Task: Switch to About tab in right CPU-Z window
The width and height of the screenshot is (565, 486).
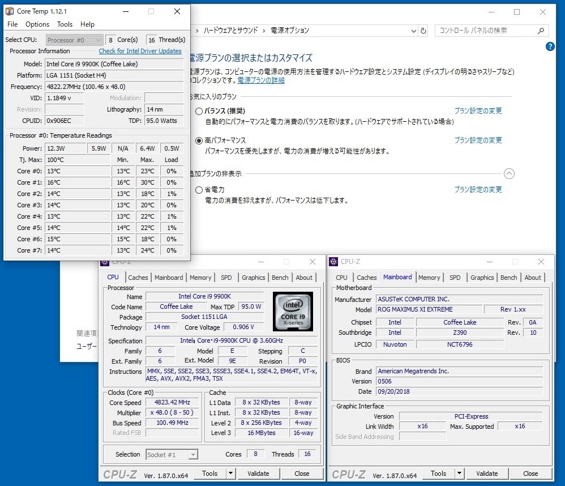Action: (x=533, y=278)
